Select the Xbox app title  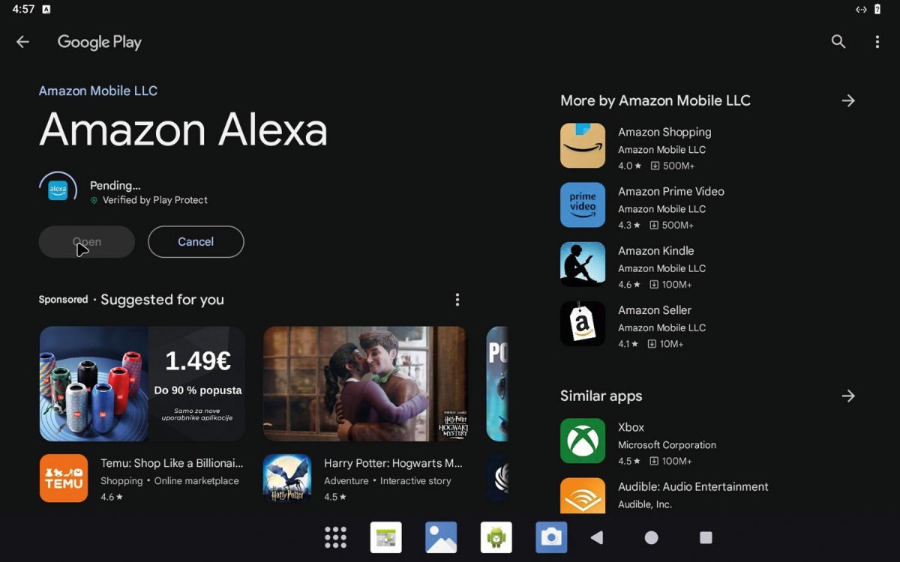coord(631,427)
